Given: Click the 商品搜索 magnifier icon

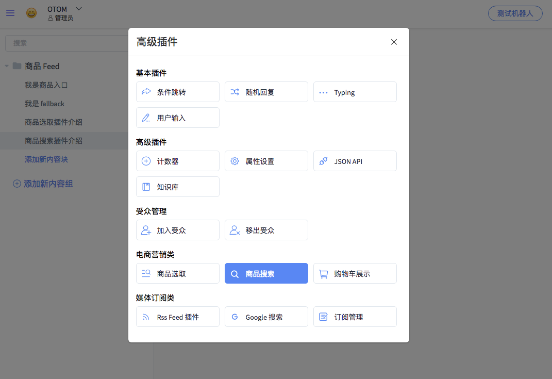Looking at the screenshot, I should [x=235, y=274].
